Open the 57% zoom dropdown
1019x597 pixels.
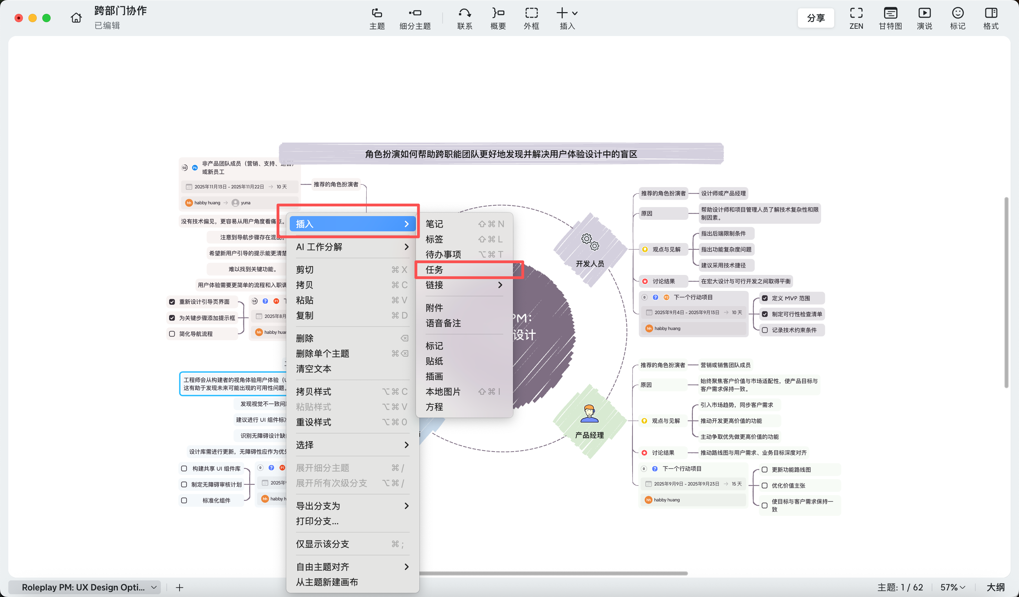tap(953, 587)
